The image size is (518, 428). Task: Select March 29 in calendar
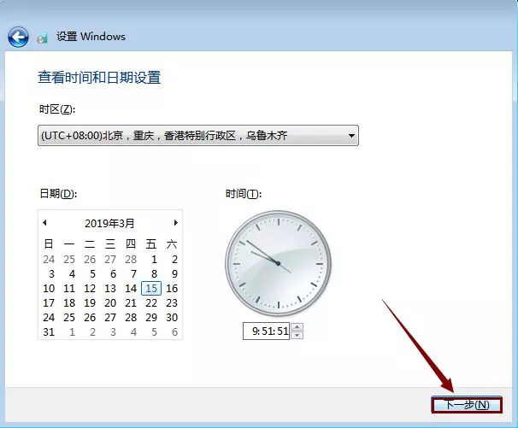151,317
